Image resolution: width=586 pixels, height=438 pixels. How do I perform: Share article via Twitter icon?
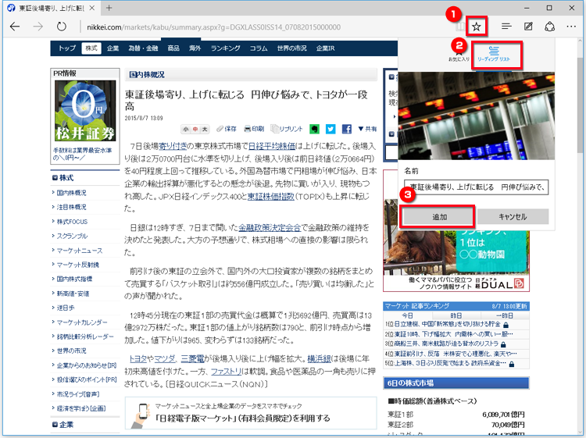point(330,129)
